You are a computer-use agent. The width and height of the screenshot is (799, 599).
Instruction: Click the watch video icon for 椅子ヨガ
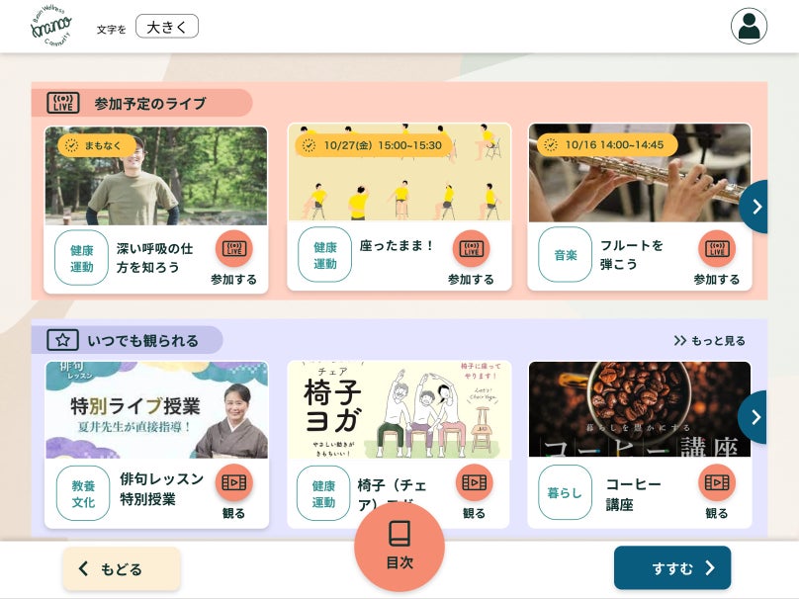(475, 481)
